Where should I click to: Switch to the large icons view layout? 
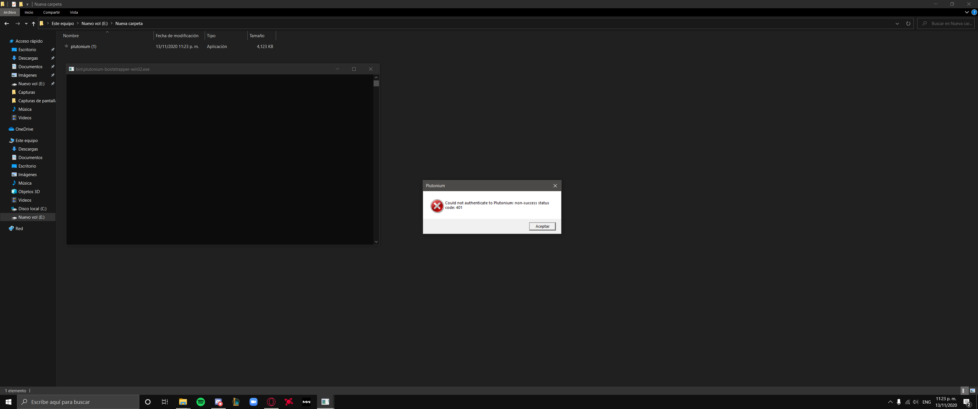tap(972, 391)
